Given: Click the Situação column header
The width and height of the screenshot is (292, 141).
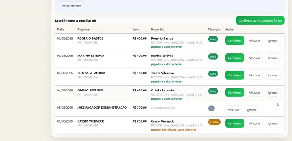Looking at the screenshot, I should coord(214,30).
